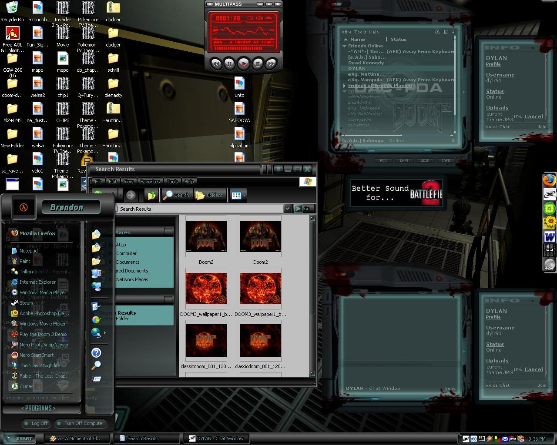The image size is (557, 445).
Task: Select friend Dead Kennedy in Xfire list
Action: pos(366,63)
